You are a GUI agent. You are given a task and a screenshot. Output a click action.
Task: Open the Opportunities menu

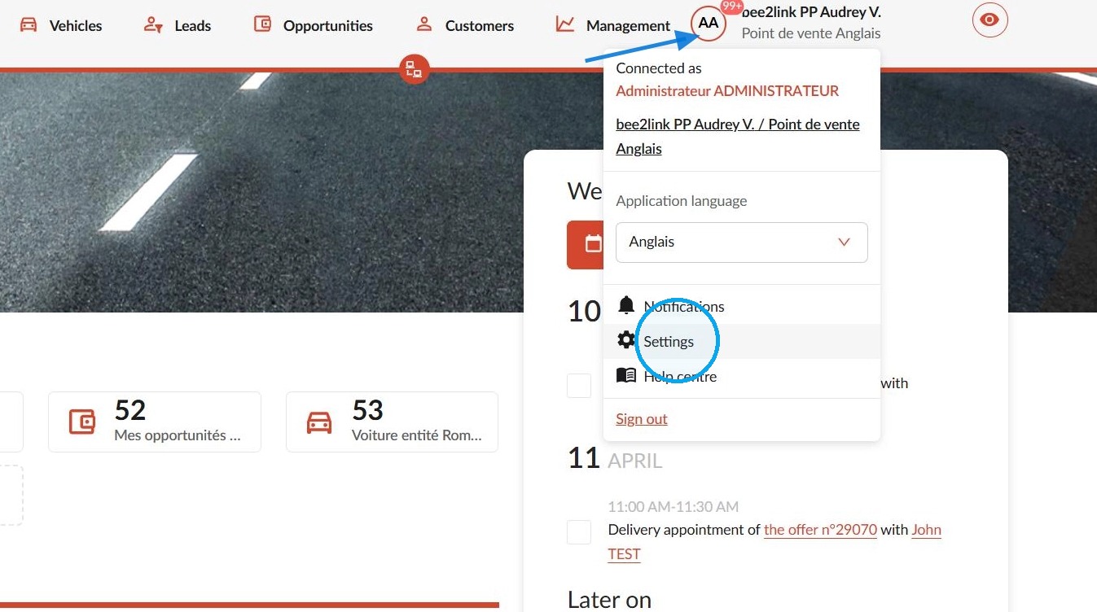click(314, 25)
